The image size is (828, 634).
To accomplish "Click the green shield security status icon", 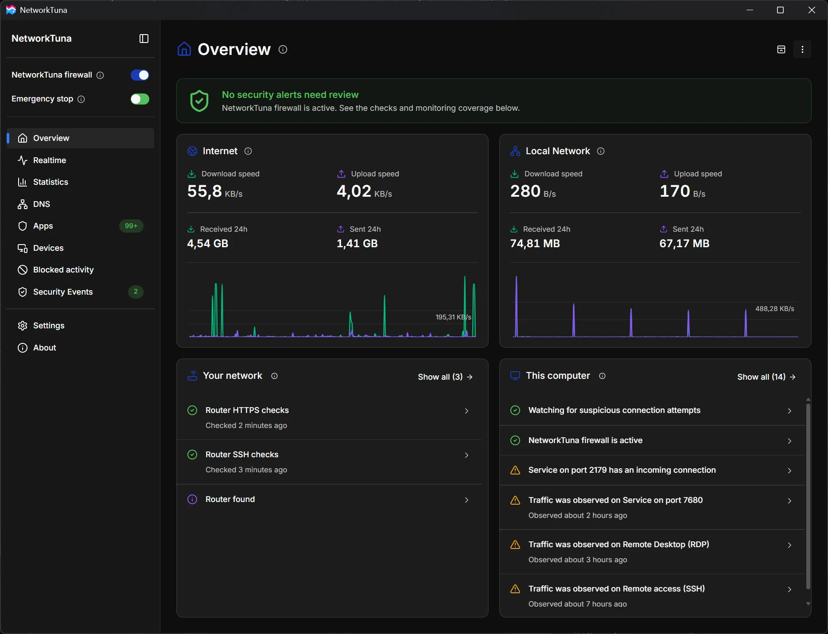I will (x=199, y=101).
